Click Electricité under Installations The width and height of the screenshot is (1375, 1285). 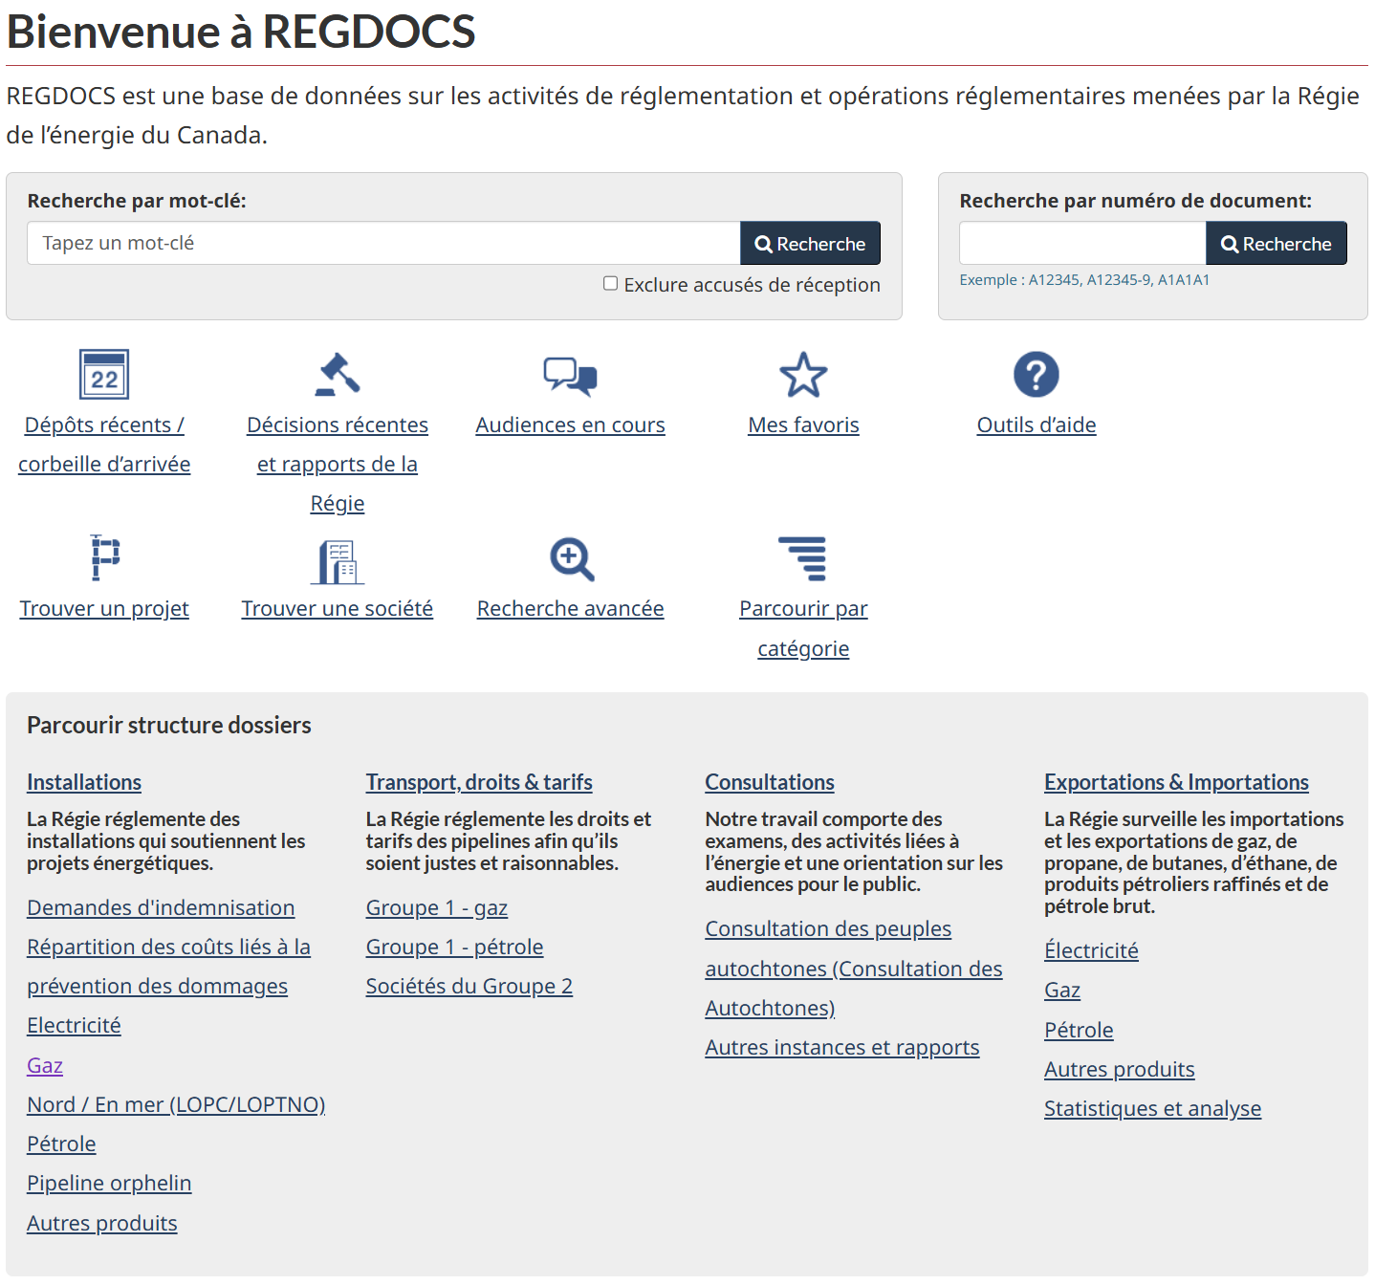[74, 1025]
